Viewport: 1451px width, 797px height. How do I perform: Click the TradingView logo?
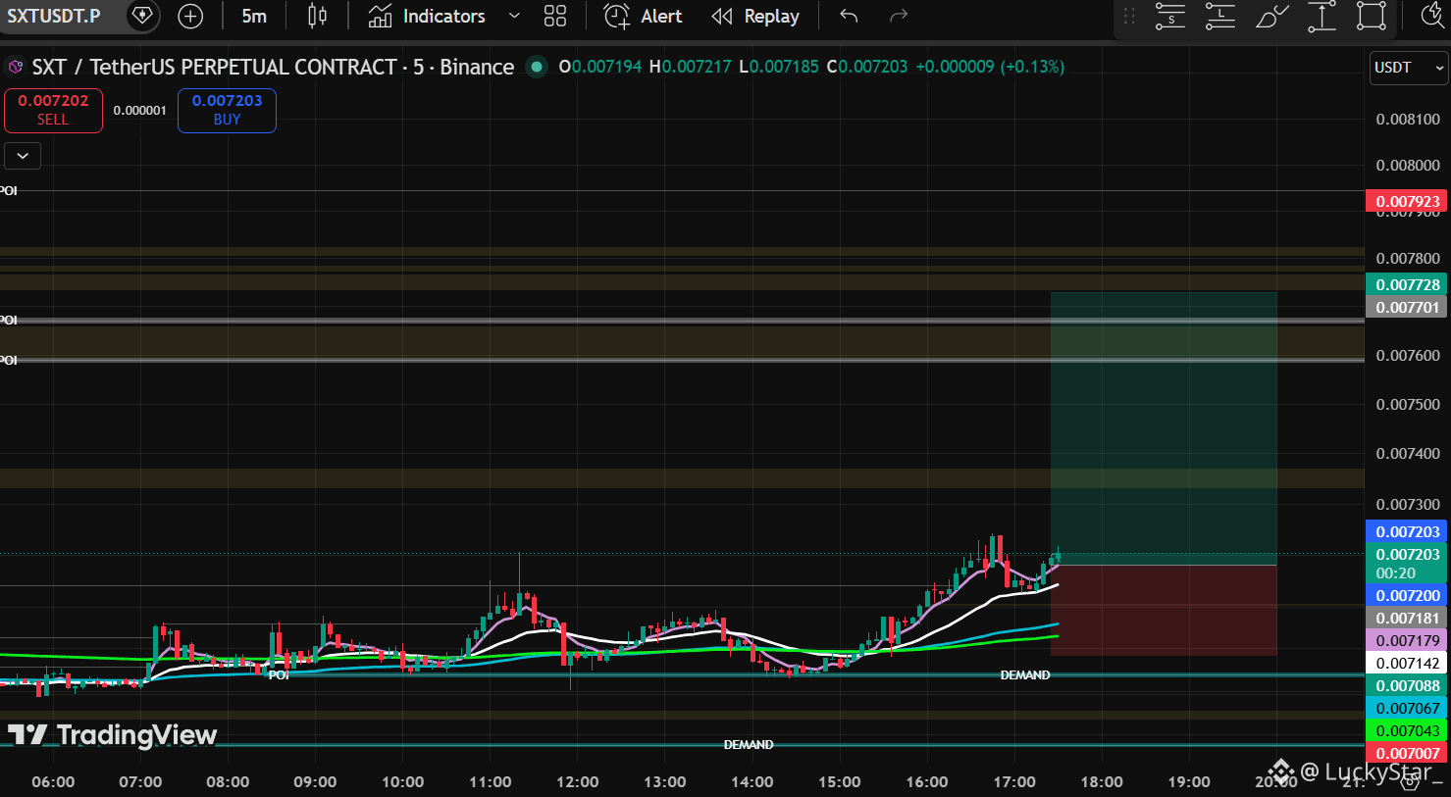(x=112, y=734)
